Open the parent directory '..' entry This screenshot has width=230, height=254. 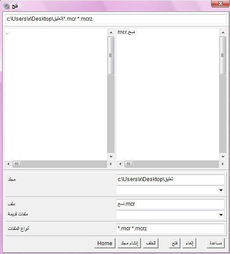pyautogui.click(x=7, y=33)
